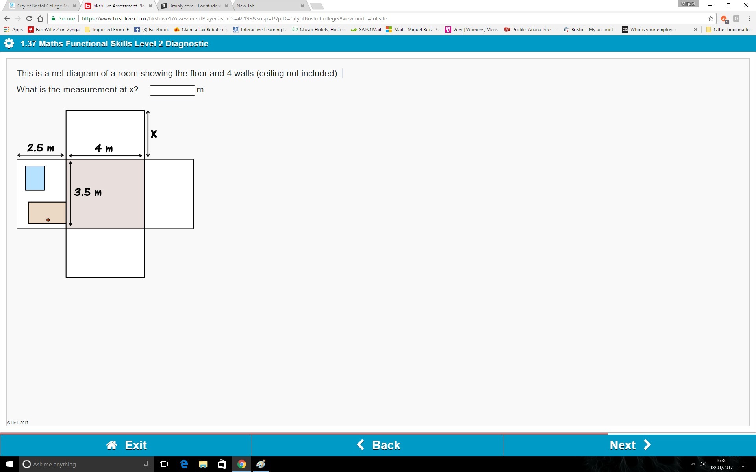Click the browser address bar URL
The image size is (756, 472).
[x=234, y=18]
